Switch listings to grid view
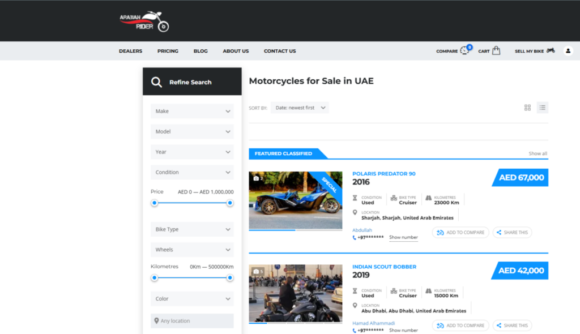Screen dimensions: 580x334 click(527, 107)
